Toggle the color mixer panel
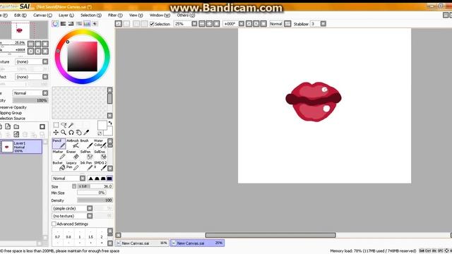 pyautogui.click(x=79, y=23)
